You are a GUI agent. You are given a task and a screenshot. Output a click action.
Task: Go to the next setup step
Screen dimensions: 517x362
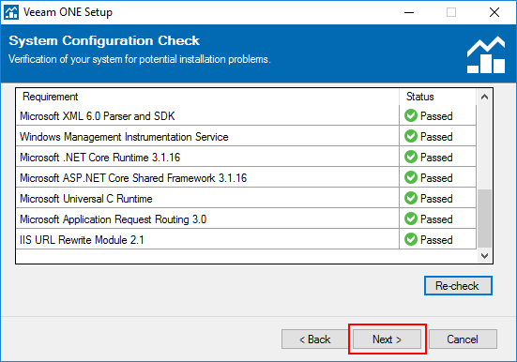388,339
